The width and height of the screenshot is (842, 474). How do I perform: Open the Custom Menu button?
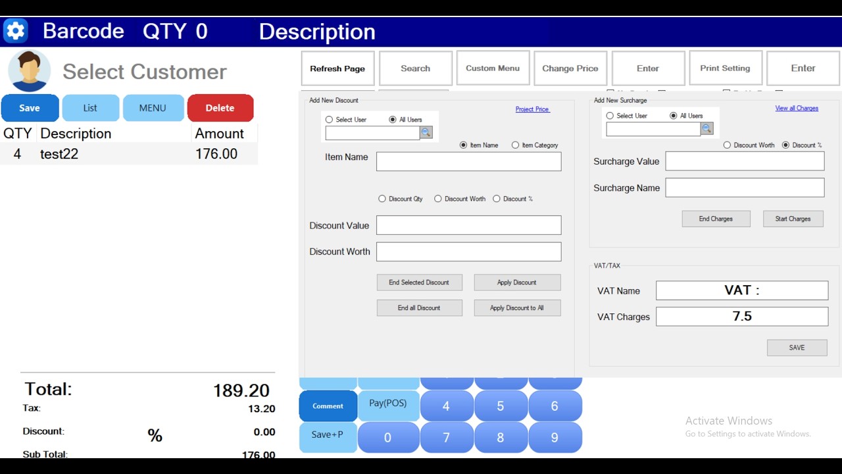pos(493,68)
